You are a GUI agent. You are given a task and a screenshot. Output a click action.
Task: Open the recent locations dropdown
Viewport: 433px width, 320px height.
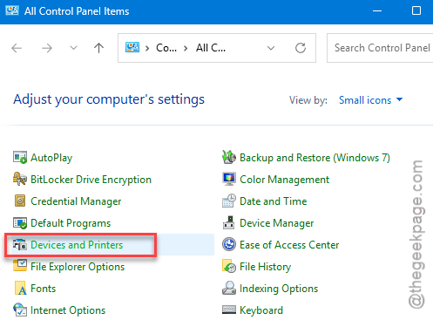click(73, 48)
